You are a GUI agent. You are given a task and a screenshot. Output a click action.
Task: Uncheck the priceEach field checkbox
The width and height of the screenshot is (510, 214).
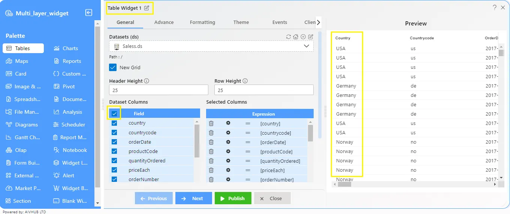pos(114,170)
